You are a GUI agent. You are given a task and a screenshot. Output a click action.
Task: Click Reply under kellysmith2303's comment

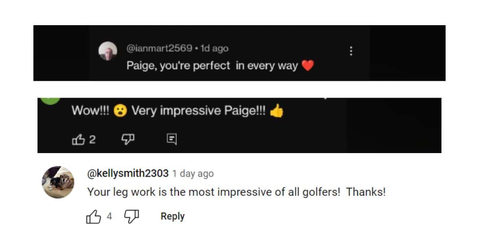[x=172, y=216]
